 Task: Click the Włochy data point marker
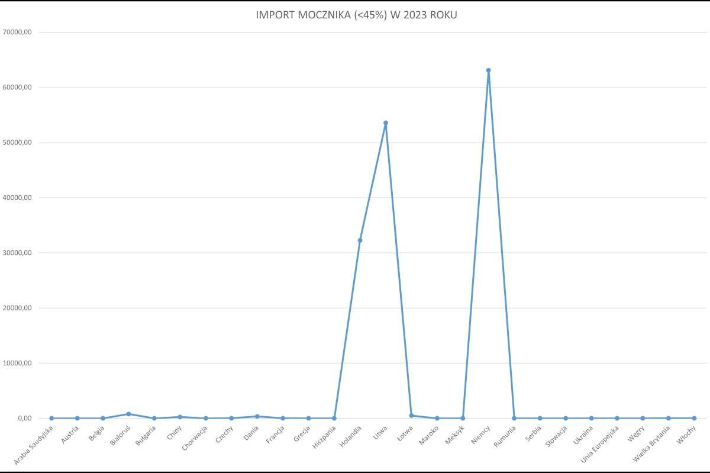[694, 418]
